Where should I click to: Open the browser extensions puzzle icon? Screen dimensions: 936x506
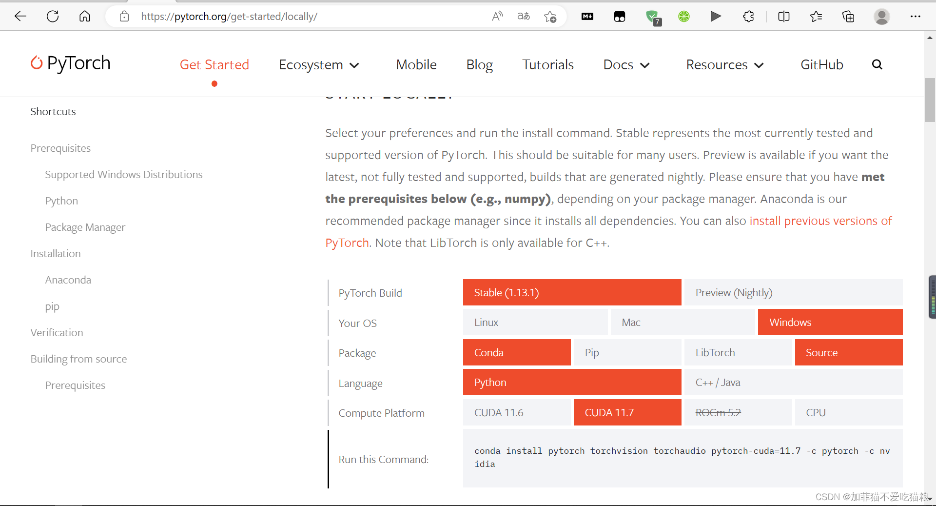[749, 17]
